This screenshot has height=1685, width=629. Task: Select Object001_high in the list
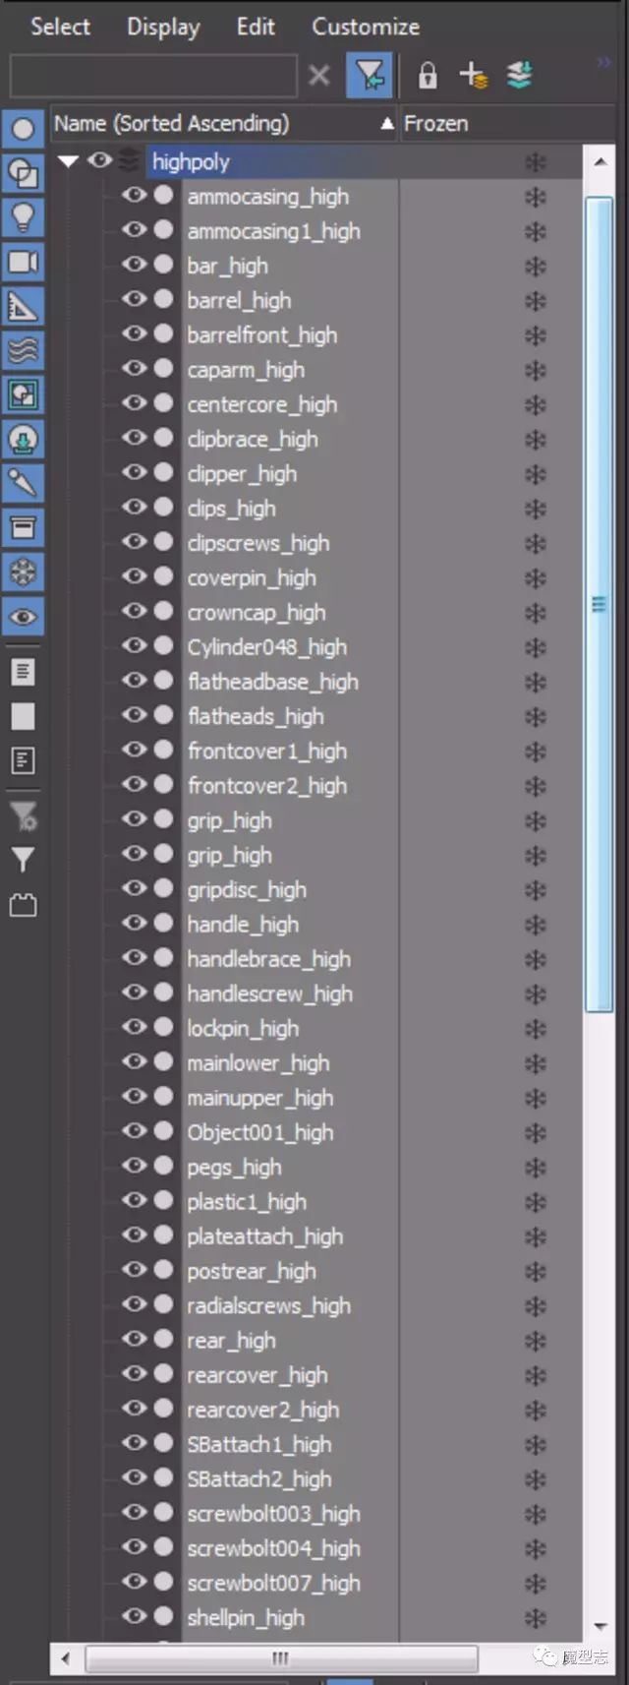(x=260, y=1132)
